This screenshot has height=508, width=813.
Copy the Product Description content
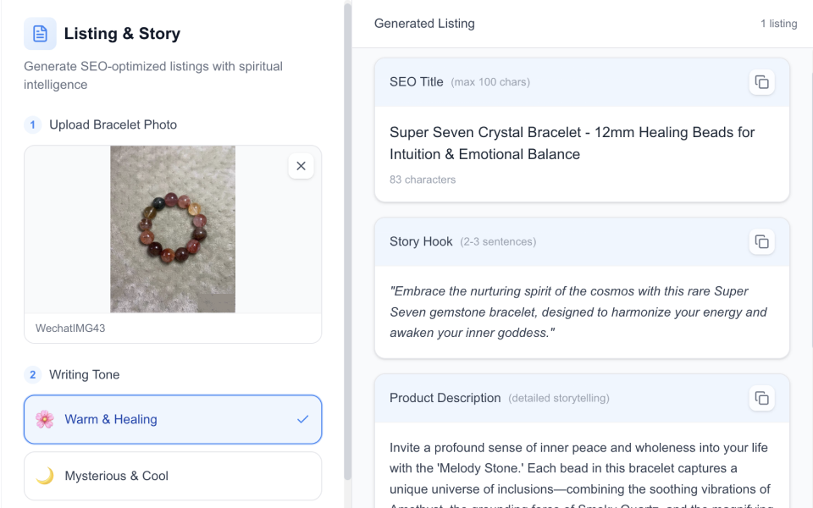tap(761, 398)
